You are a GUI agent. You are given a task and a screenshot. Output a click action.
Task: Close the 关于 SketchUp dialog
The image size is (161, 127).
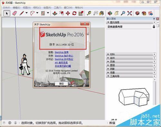(85, 24)
